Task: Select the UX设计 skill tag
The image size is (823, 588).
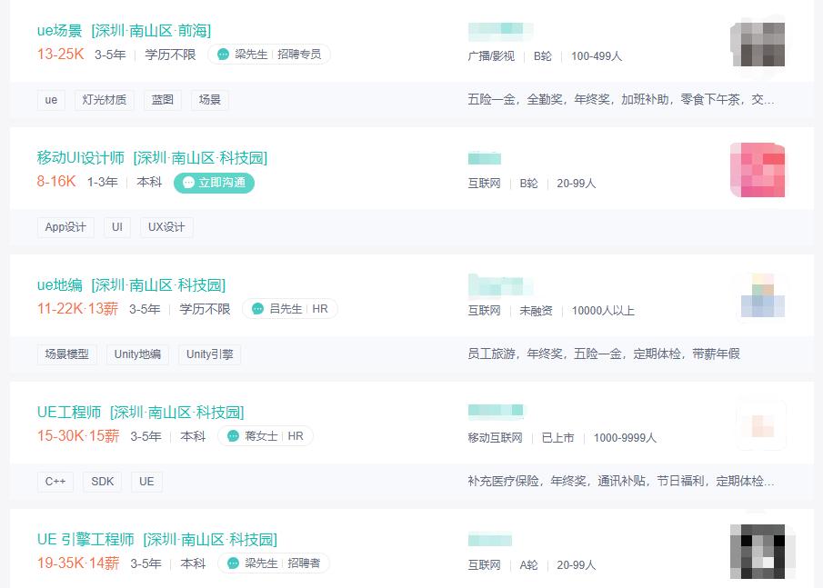Action: (x=166, y=226)
